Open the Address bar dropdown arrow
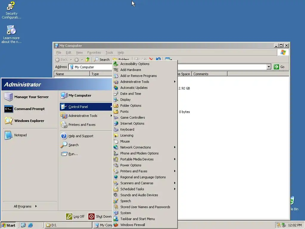305x229 pixels. coord(269,67)
